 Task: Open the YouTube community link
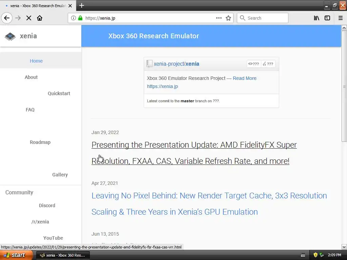point(53,238)
